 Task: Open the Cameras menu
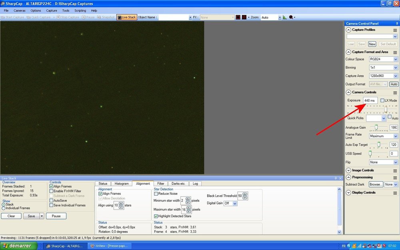(19, 11)
